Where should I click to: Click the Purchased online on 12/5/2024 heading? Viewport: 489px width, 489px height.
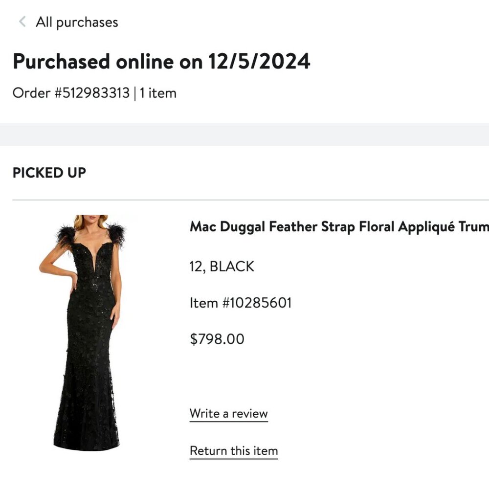pos(161,62)
